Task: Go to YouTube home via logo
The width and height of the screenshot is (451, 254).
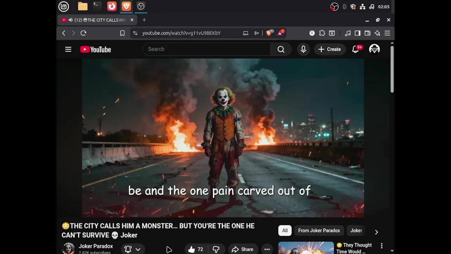Action: click(95, 49)
